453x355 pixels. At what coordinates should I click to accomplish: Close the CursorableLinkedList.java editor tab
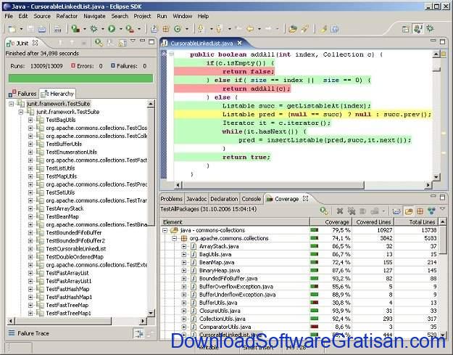[x=239, y=43]
